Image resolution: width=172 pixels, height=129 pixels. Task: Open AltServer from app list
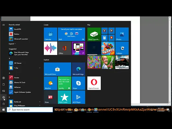click(x=25, y=87)
